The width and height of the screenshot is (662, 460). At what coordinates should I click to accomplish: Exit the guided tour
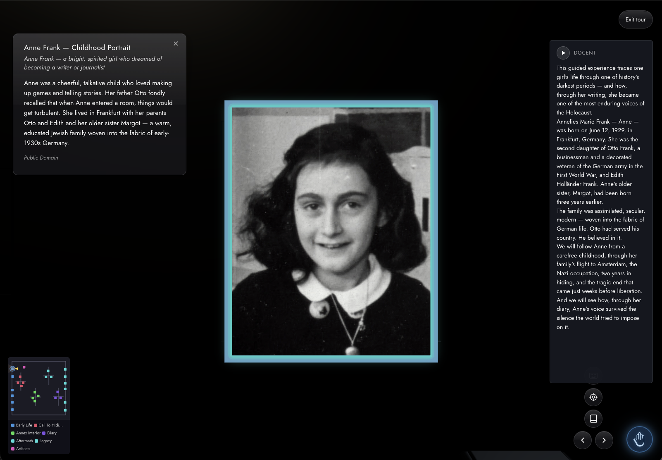pyautogui.click(x=636, y=19)
